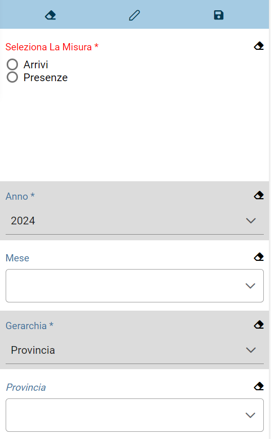
Task: Select the Presenze radio button
Action: tap(12, 77)
